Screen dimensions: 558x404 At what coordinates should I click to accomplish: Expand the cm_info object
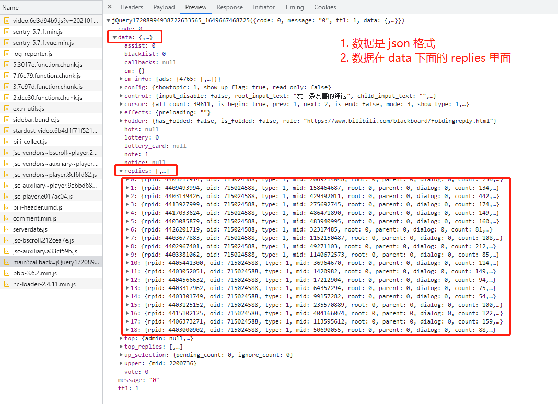[x=121, y=79]
